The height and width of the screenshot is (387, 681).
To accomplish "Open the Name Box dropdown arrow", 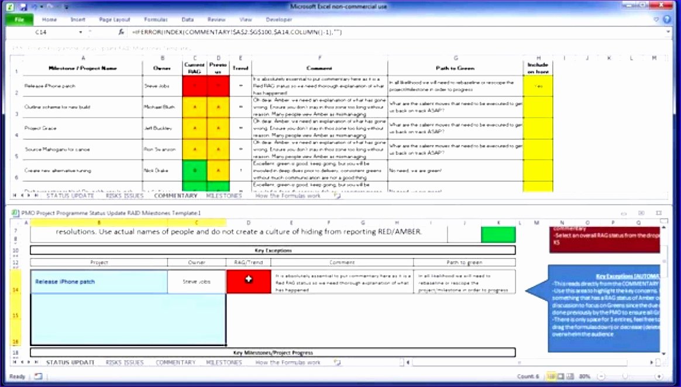I will (80, 32).
